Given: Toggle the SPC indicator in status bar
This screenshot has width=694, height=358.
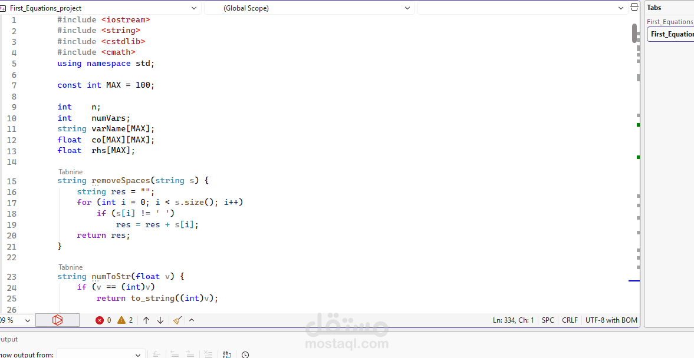Looking at the screenshot, I should click(548, 320).
